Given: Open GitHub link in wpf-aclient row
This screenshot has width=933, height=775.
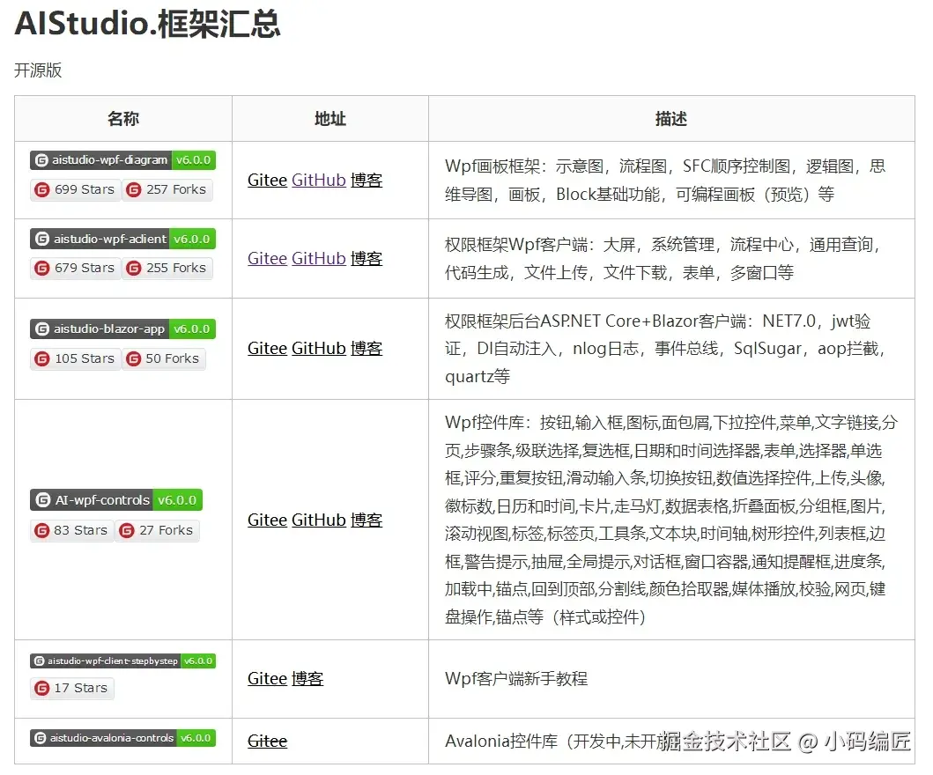Looking at the screenshot, I should pos(318,259).
